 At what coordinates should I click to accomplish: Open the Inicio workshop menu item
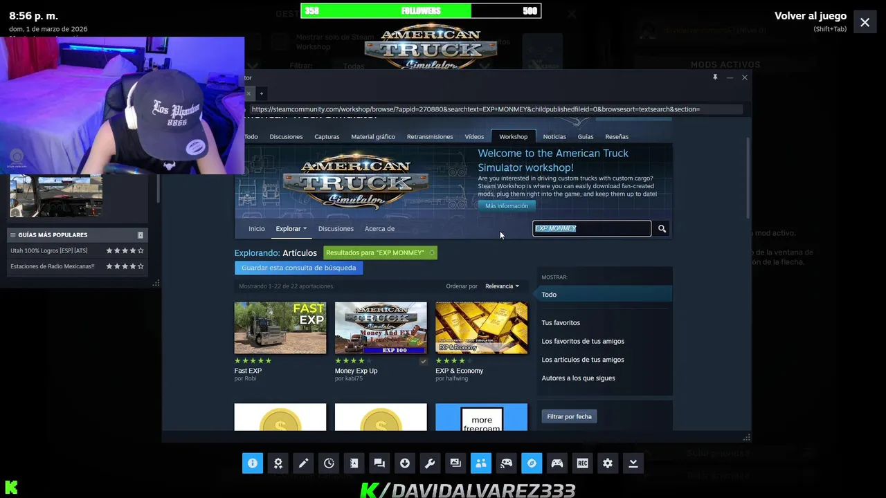pyautogui.click(x=257, y=229)
